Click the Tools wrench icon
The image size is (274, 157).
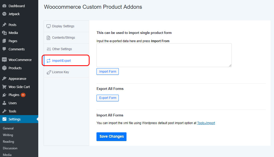click(4, 111)
